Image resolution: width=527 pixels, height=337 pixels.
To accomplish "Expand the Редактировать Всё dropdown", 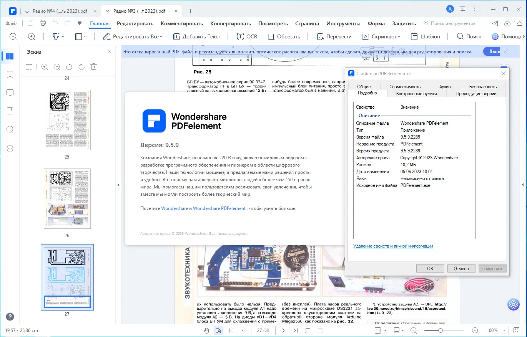I will click(161, 37).
